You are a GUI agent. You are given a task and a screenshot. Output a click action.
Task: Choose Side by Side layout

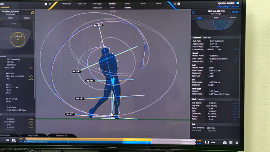tap(97, 8)
